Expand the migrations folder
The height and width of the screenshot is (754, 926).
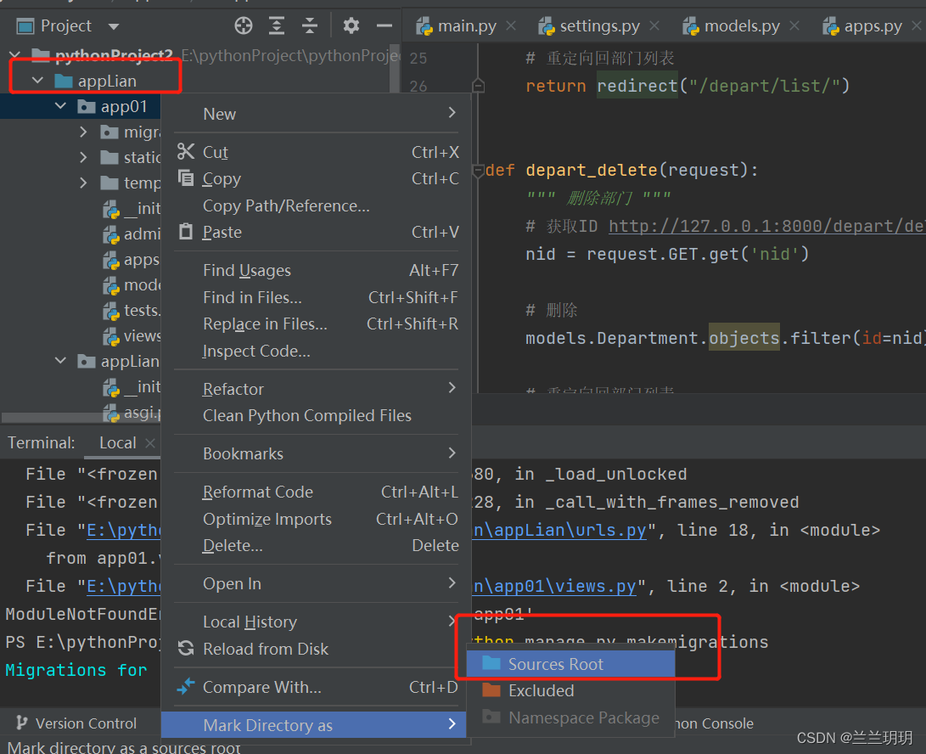[x=83, y=132]
